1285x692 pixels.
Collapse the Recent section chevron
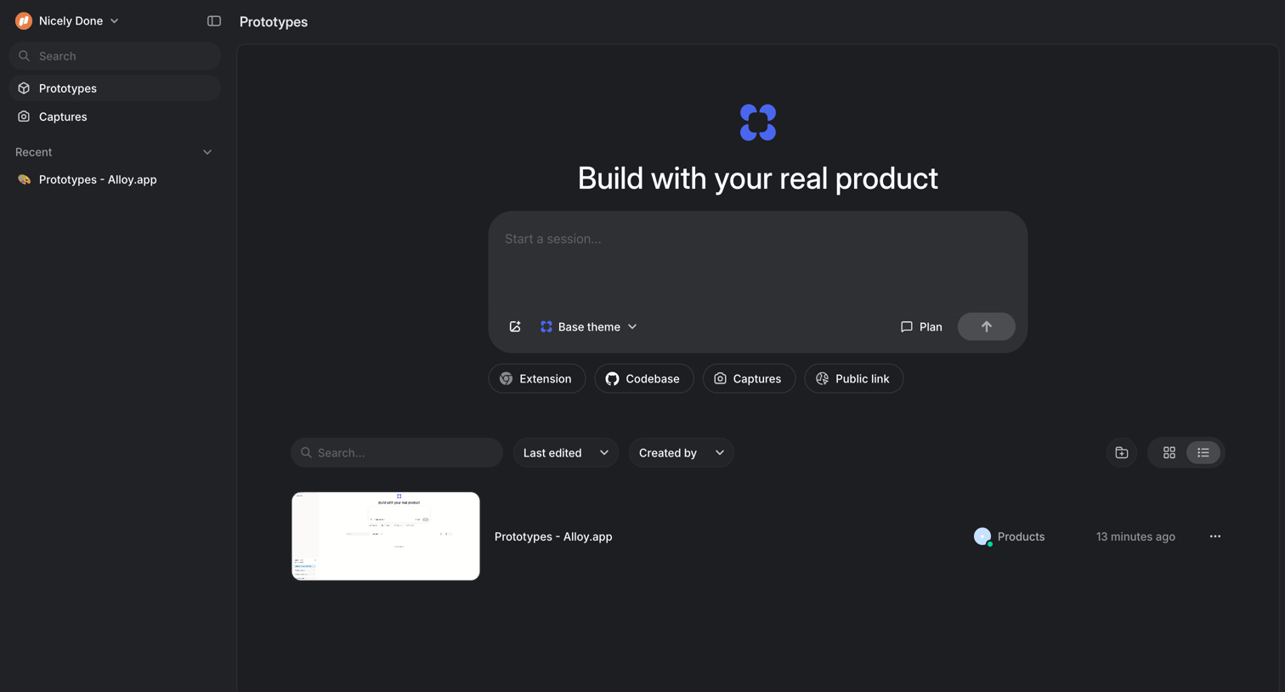(x=207, y=152)
